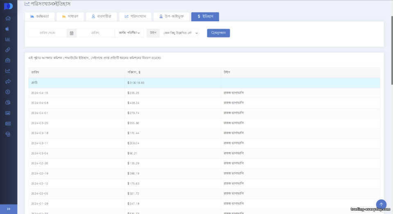Switch to the কর্মক্ষমতা tab

click(40, 16)
